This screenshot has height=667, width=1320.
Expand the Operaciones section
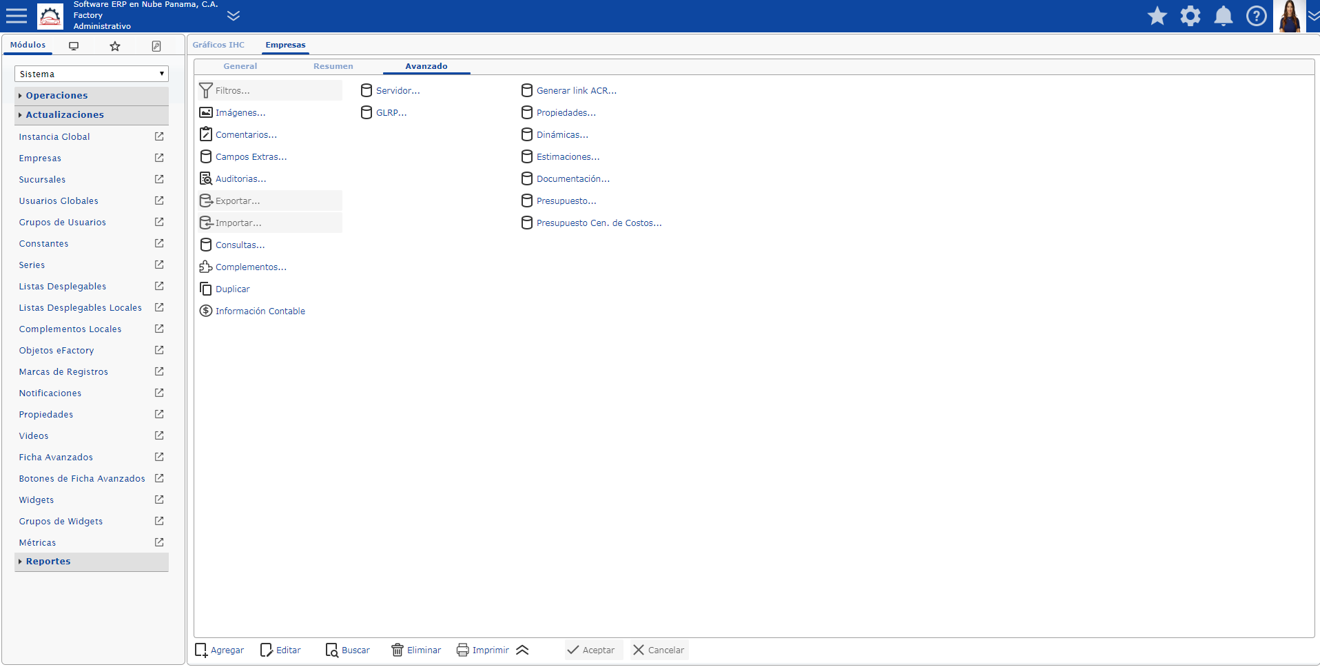pos(92,95)
